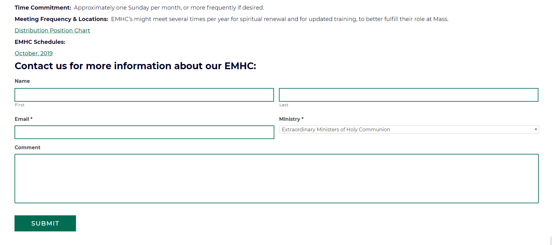Click the 'First' sub-label under Name

click(x=20, y=105)
